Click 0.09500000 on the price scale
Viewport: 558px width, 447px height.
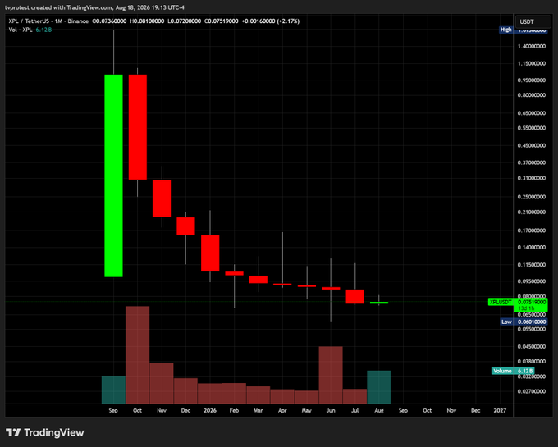click(x=531, y=281)
